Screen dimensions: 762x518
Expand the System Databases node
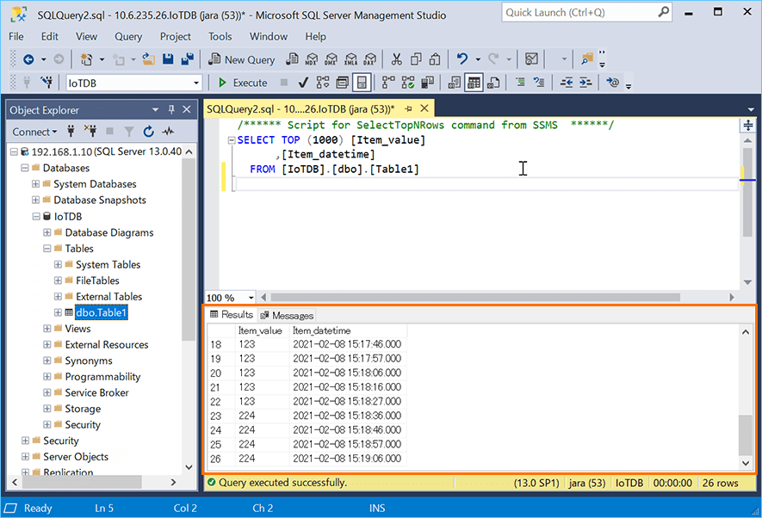click(x=35, y=184)
